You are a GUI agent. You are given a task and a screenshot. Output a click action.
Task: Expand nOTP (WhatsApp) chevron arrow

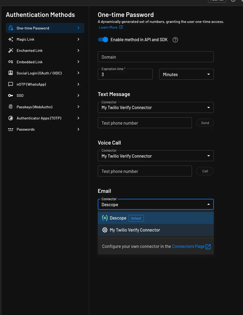(x=78, y=84)
